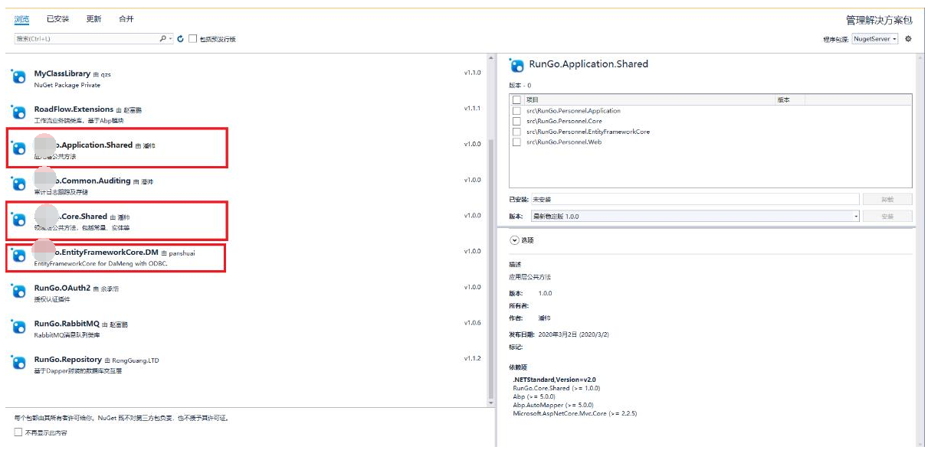This screenshot has height=450, width=931.
Task: Check src\RunGo.Personnel.Web project
Action: pyautogui.click(x=516, y=142)
